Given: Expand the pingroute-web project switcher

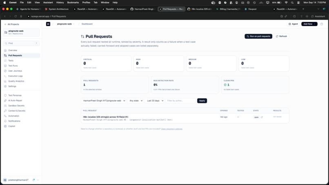Looking at the screenshot, I should 65,24.
